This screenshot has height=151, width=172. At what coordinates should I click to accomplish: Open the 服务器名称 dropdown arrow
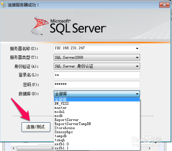[137, 48]
